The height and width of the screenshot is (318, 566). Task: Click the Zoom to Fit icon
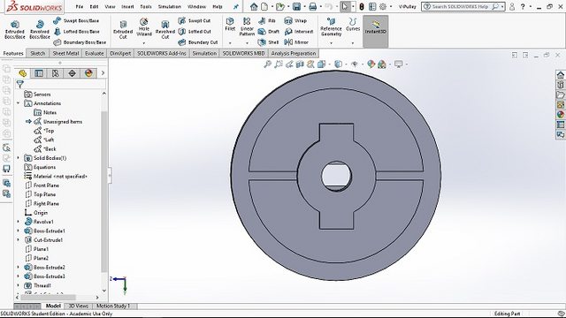(x=267, y=64)
